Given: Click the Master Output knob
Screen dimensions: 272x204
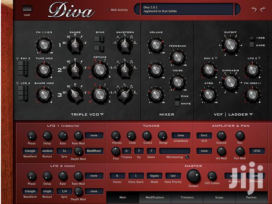Looking at the screenshot, I should [x=193, y=176].
